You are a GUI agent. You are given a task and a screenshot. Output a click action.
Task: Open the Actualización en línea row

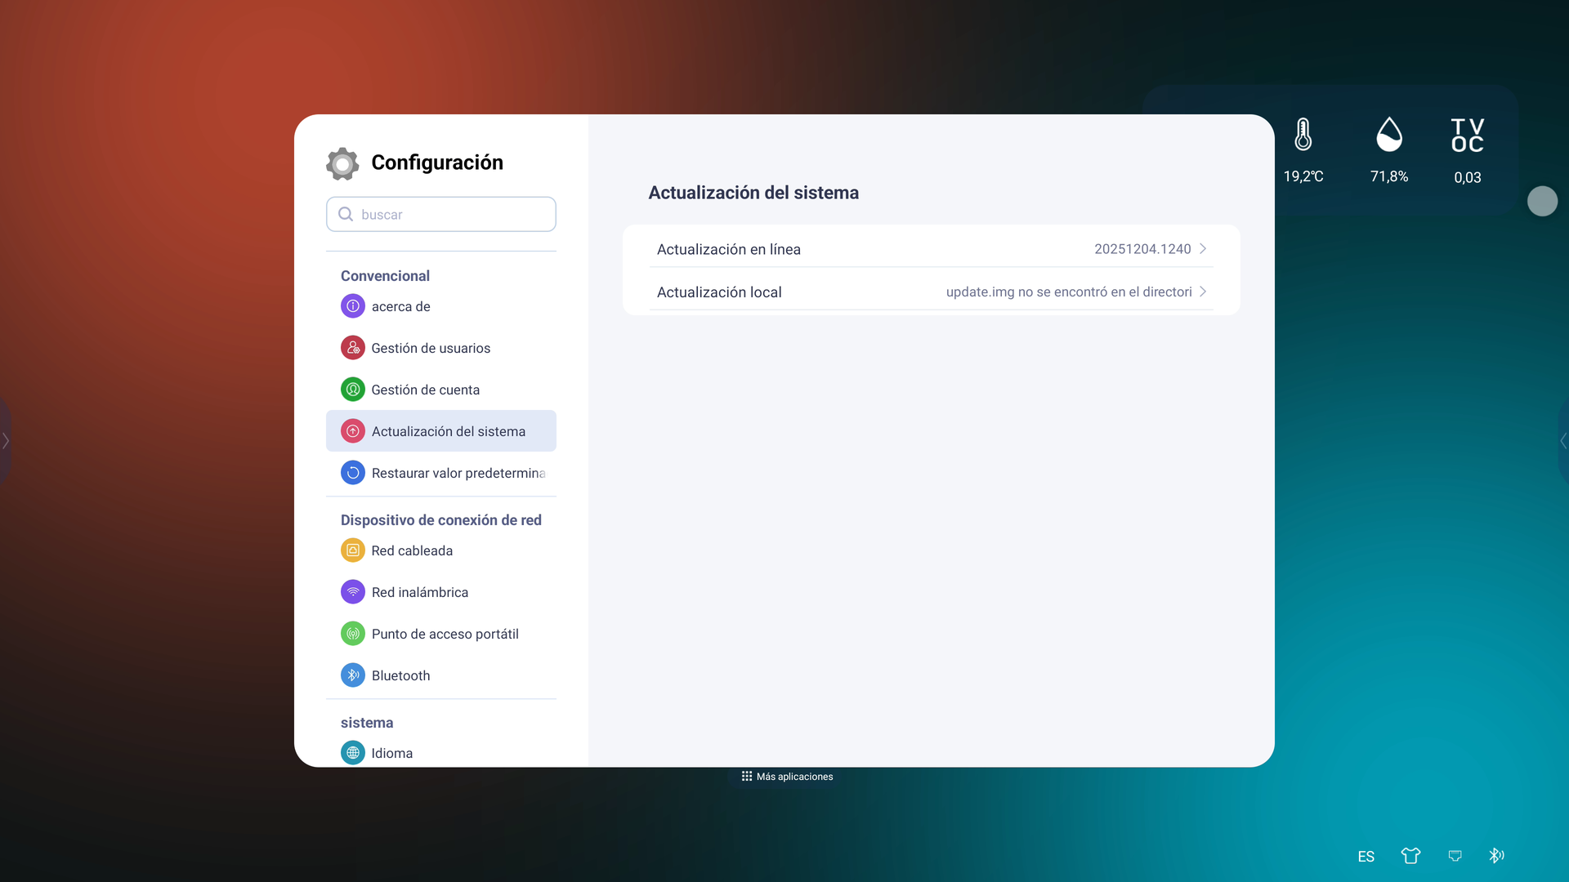click(x=932, y=249)
